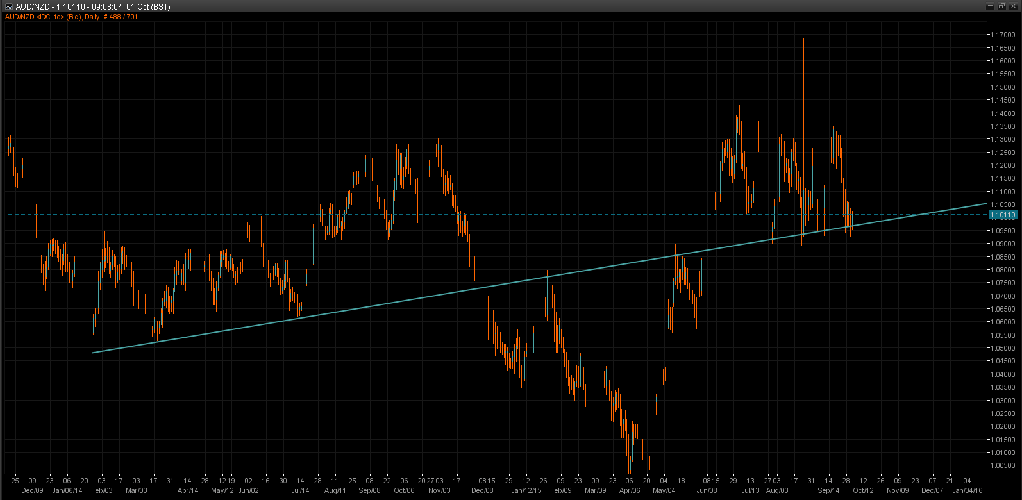Click the AUD/NZD IDC lite Daily label
1022x500 pixels.
click(x=71, y=17)
